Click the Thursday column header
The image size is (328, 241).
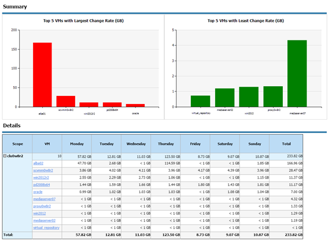pyautogui.click(x=165, y=144)
